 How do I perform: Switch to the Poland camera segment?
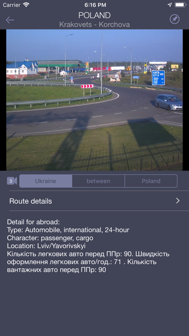(x=151, y=181)
